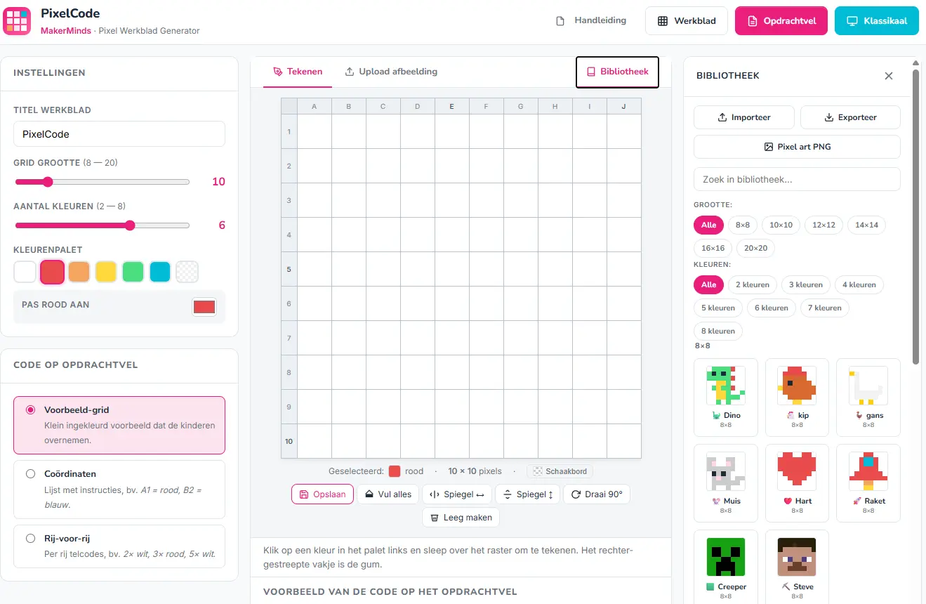Filter library by 12×12 size
The height and width of the screenshot is (604, 926).
tap(824, 225)
